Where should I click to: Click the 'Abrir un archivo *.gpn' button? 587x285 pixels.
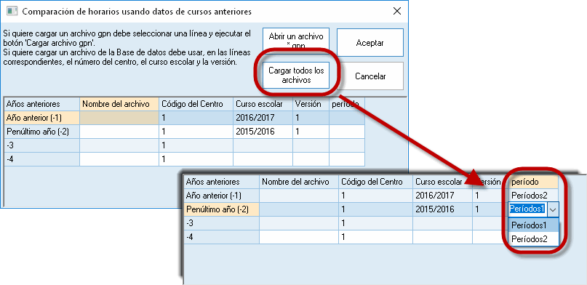pyautogui.click(x=296, y=41)
